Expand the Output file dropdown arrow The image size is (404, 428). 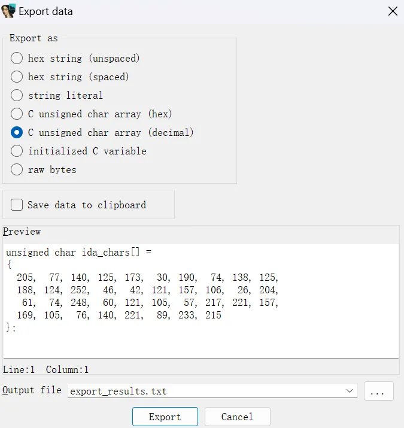(x=350, y=391)
